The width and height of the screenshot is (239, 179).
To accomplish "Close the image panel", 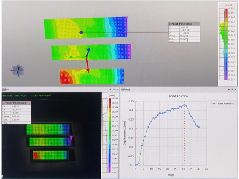I will click(x=117, y=90).
